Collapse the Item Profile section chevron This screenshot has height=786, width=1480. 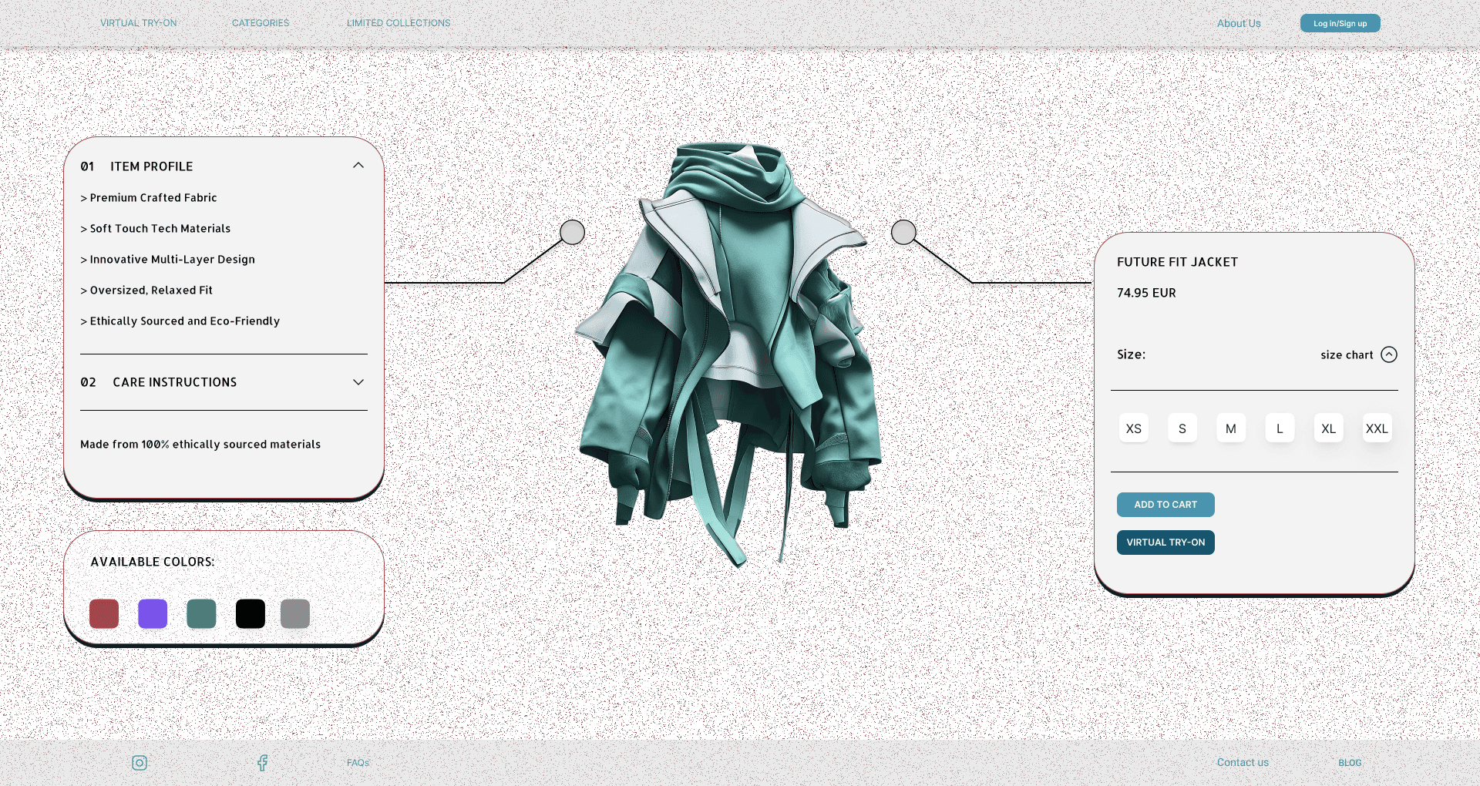[x=358, y=166]
